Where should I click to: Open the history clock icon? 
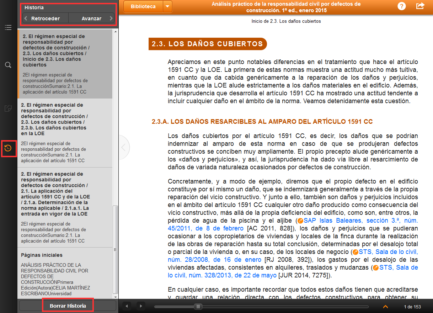click(8, 148)
